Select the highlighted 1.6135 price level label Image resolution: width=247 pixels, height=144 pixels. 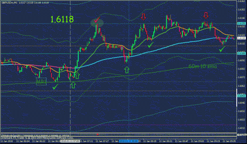(x=241, y=23)
